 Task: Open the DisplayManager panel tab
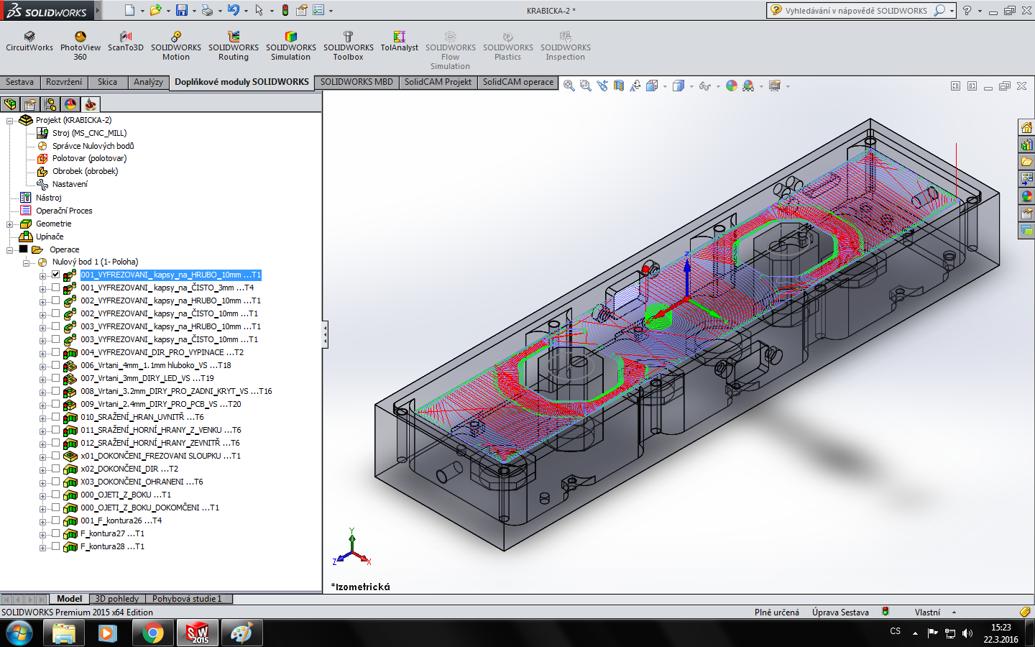click(x=70, y=104)
